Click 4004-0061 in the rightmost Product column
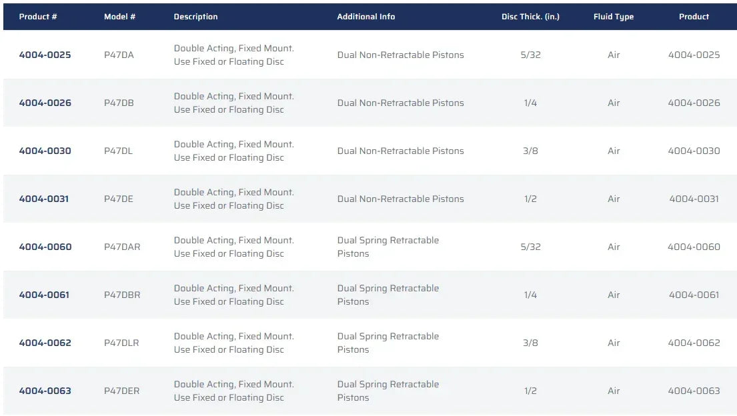This screenshot has height=416, width=737. tap(694, 295)
